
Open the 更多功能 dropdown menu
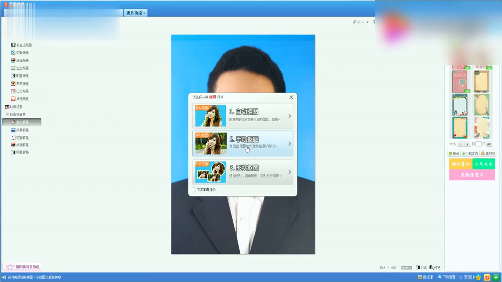pos(136,13)
